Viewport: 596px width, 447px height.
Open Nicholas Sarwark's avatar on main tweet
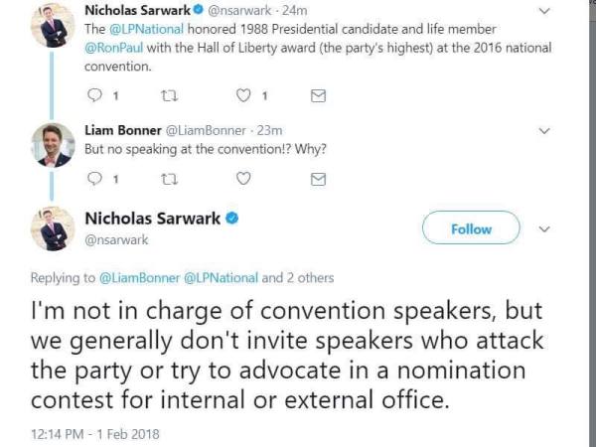coord(53,228)
